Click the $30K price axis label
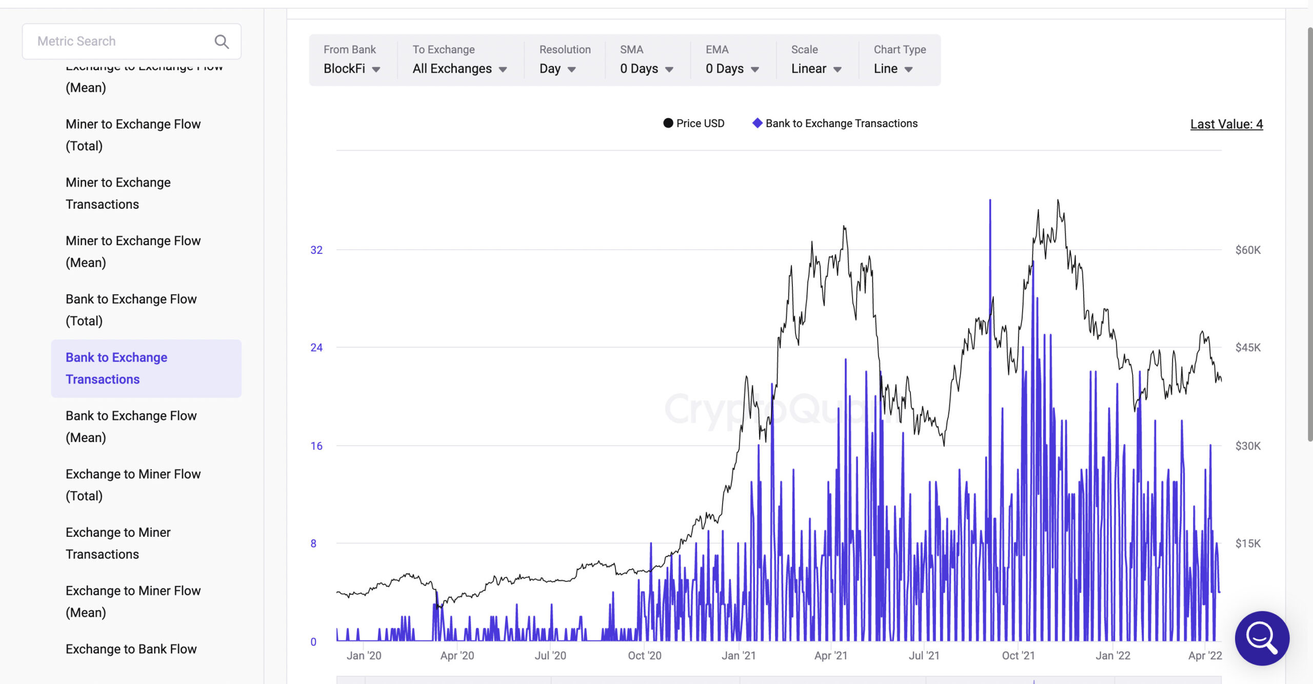Viewport: 1313px width, 684px height. [x=1248, y=446]
